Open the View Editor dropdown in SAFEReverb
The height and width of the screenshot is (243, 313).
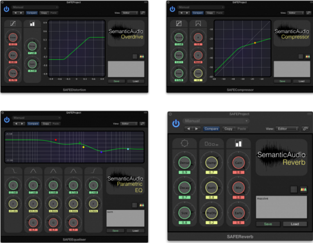click(287, 129)
